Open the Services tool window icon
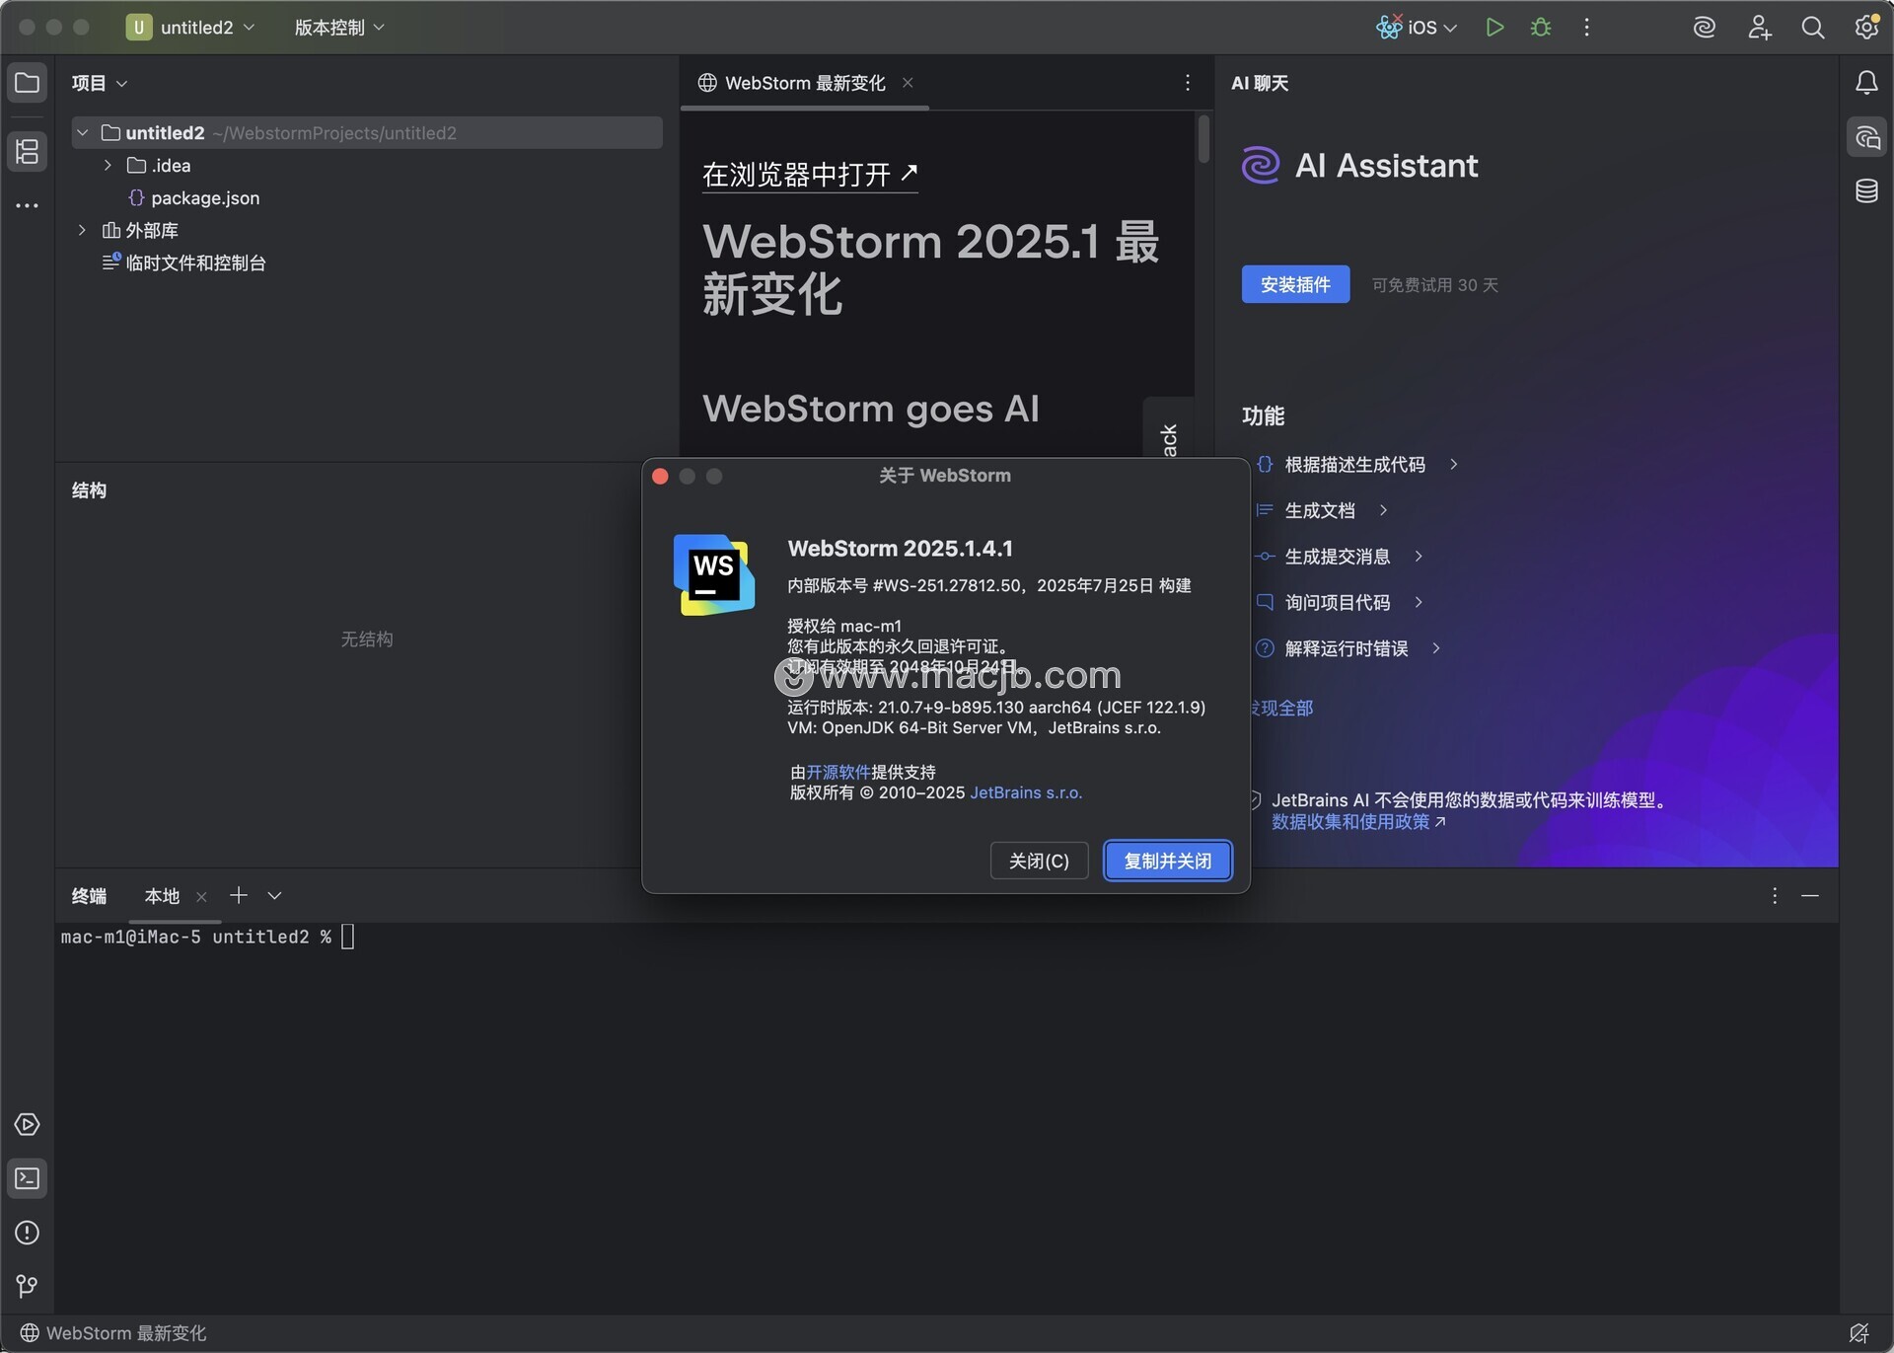The width and height of the screenshot is (1894, 1353). tap(27, 1125)
